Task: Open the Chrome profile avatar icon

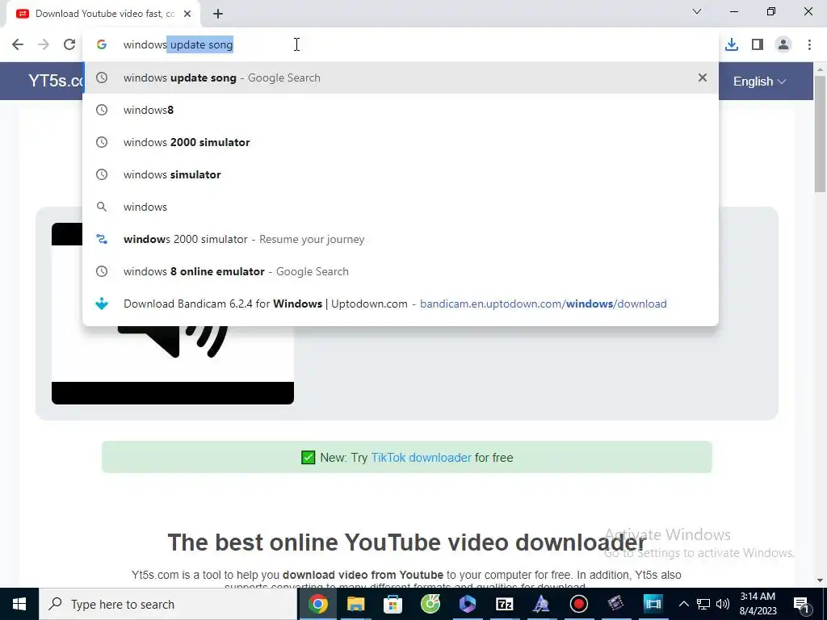Action: [783, 45]
